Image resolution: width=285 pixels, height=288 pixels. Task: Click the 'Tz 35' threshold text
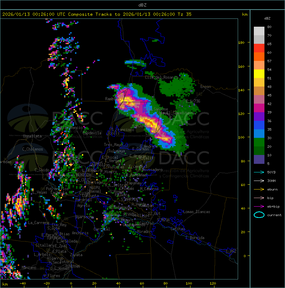185,14
